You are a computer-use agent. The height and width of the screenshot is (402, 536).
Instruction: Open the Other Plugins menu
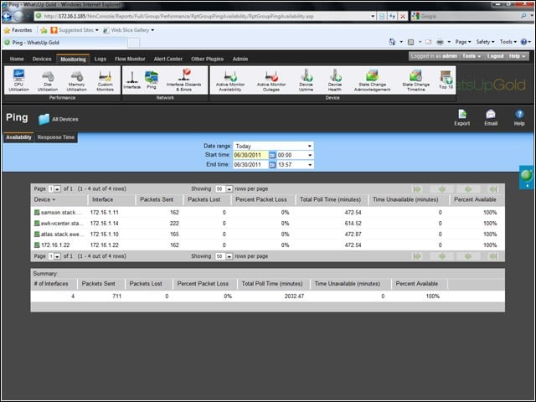[x=207, y=59]
